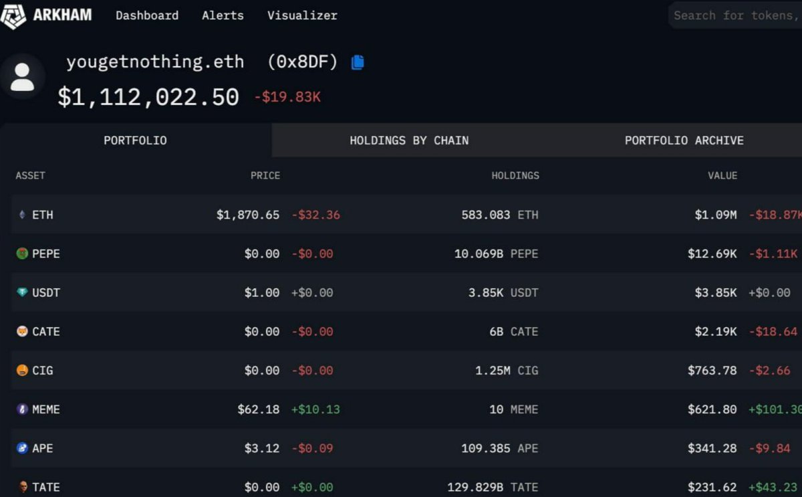Viewport: 802px width, 497px height.
Task: Sort by the VALUE column header
Action: pos(722,175)
